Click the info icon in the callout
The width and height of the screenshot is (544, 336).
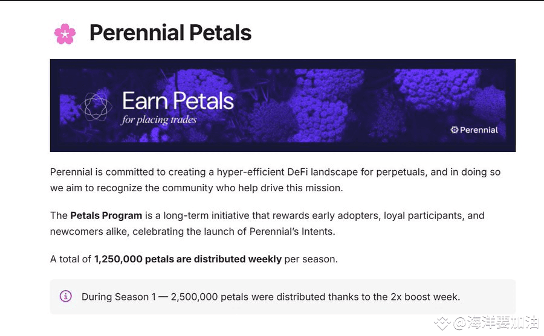[66, 296]
